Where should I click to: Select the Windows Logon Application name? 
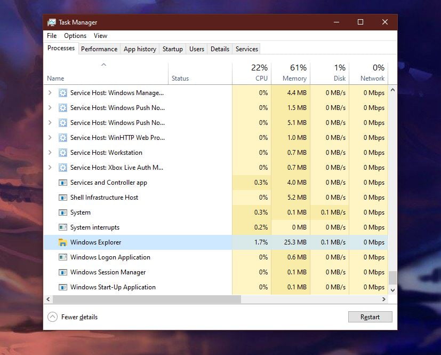(110, 257)
